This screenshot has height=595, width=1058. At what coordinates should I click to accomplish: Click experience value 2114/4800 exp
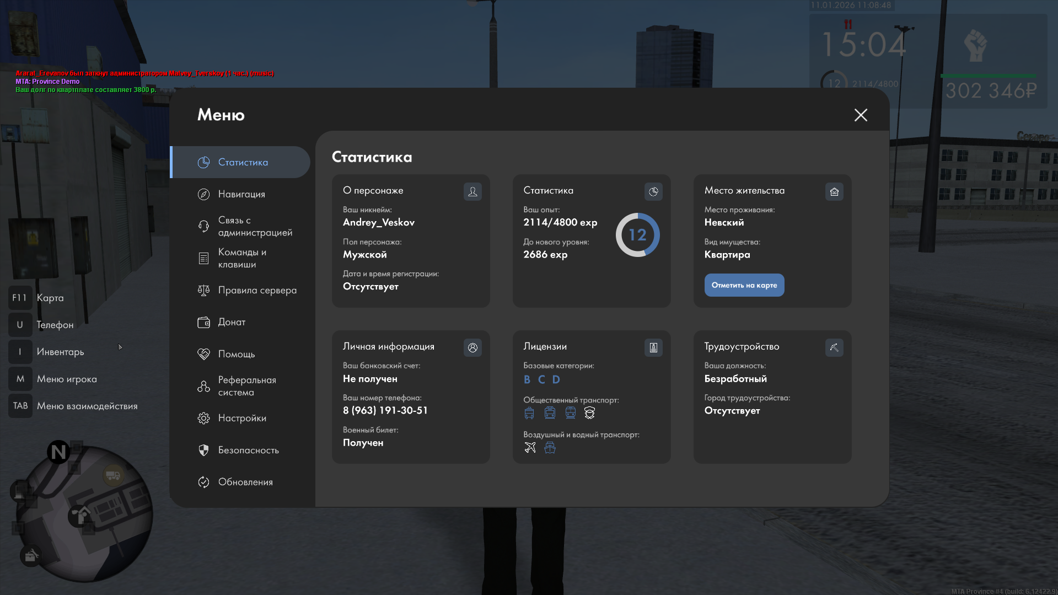point(560,222)
